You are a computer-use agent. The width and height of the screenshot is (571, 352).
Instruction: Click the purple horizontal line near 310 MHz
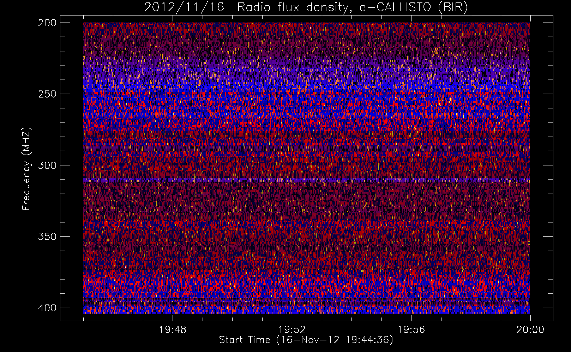pos(306,180)
